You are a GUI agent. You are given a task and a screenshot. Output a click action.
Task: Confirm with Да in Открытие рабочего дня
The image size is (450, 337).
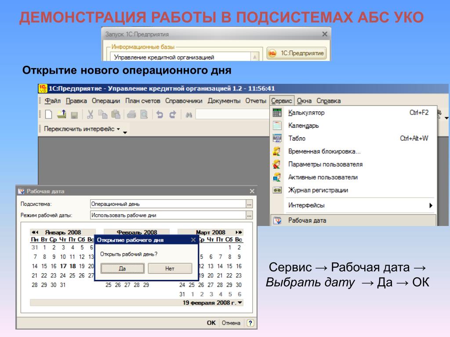coord(122,269)
